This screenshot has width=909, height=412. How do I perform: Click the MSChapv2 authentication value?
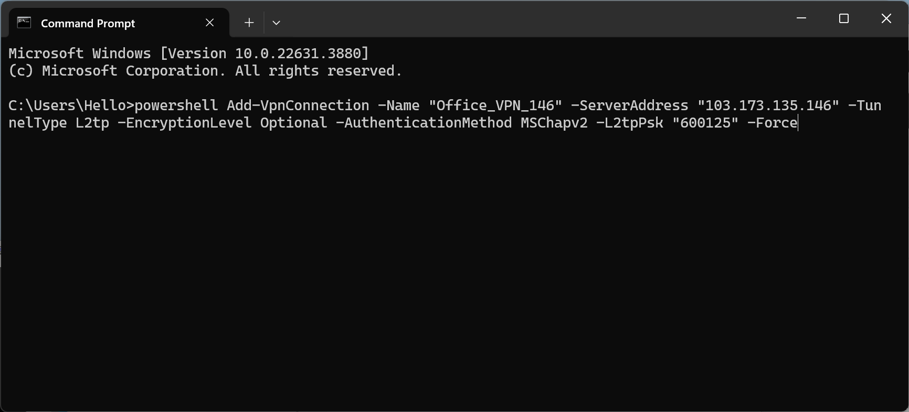tap(554, 123)
